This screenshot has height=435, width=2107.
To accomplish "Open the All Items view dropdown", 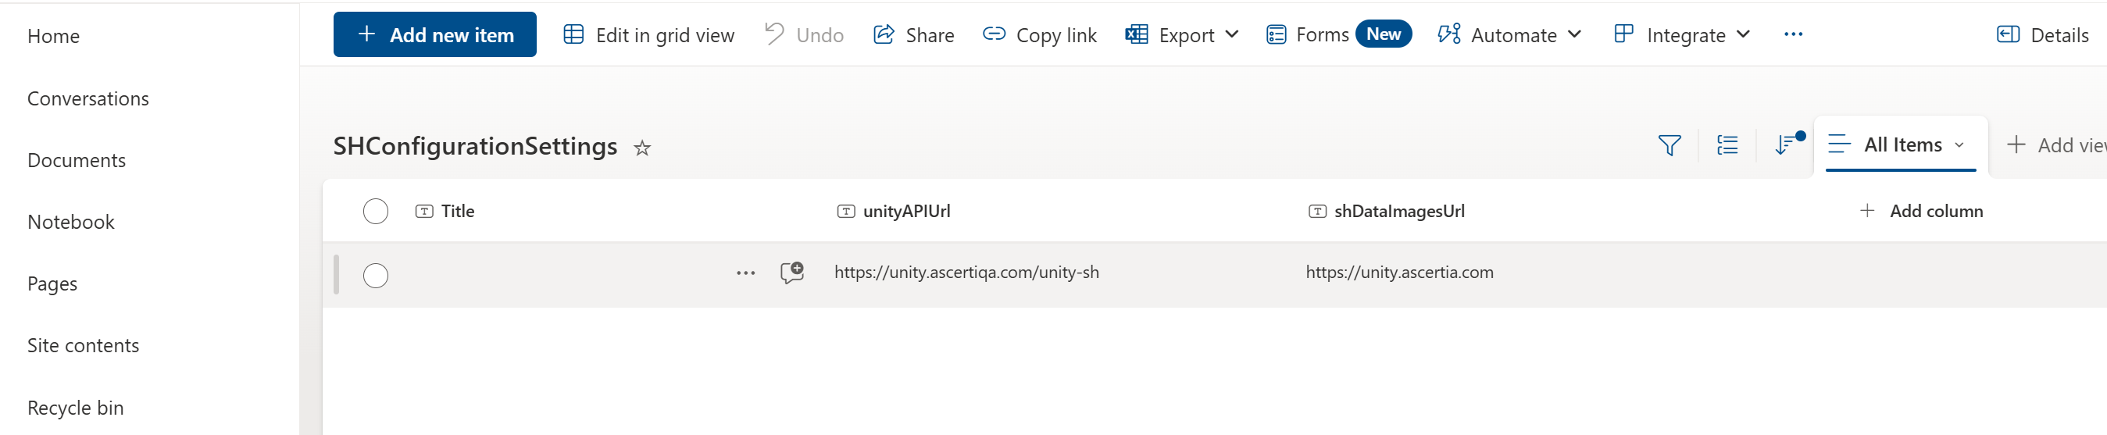I will [1901, 144].
